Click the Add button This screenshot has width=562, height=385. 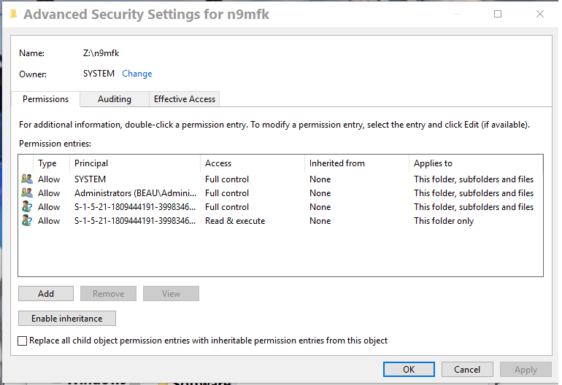tap(46, 294)
